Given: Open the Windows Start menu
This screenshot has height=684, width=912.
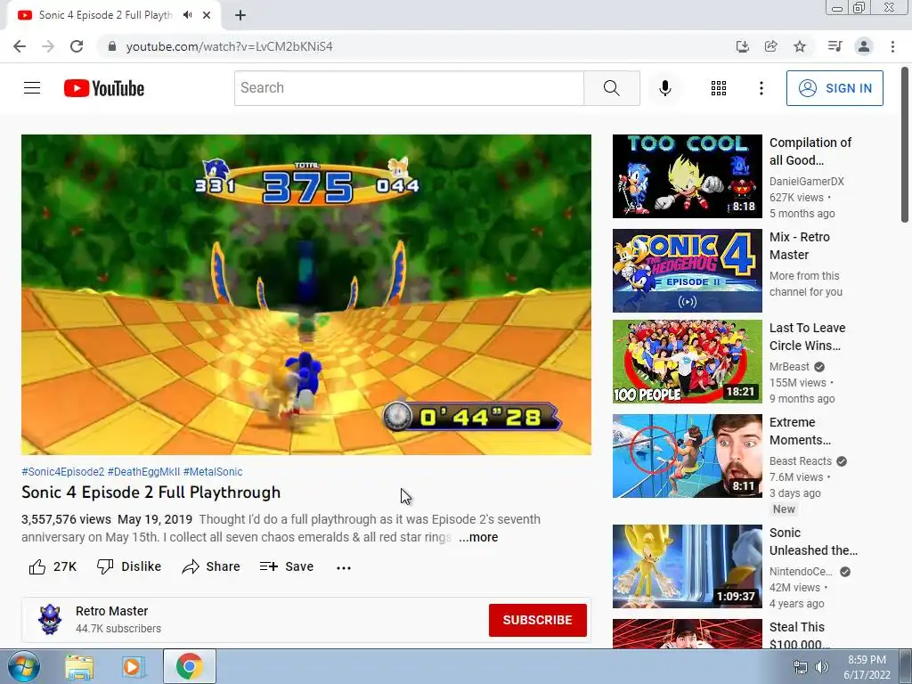Looking at the screenshot, I should tap(24, 666).
